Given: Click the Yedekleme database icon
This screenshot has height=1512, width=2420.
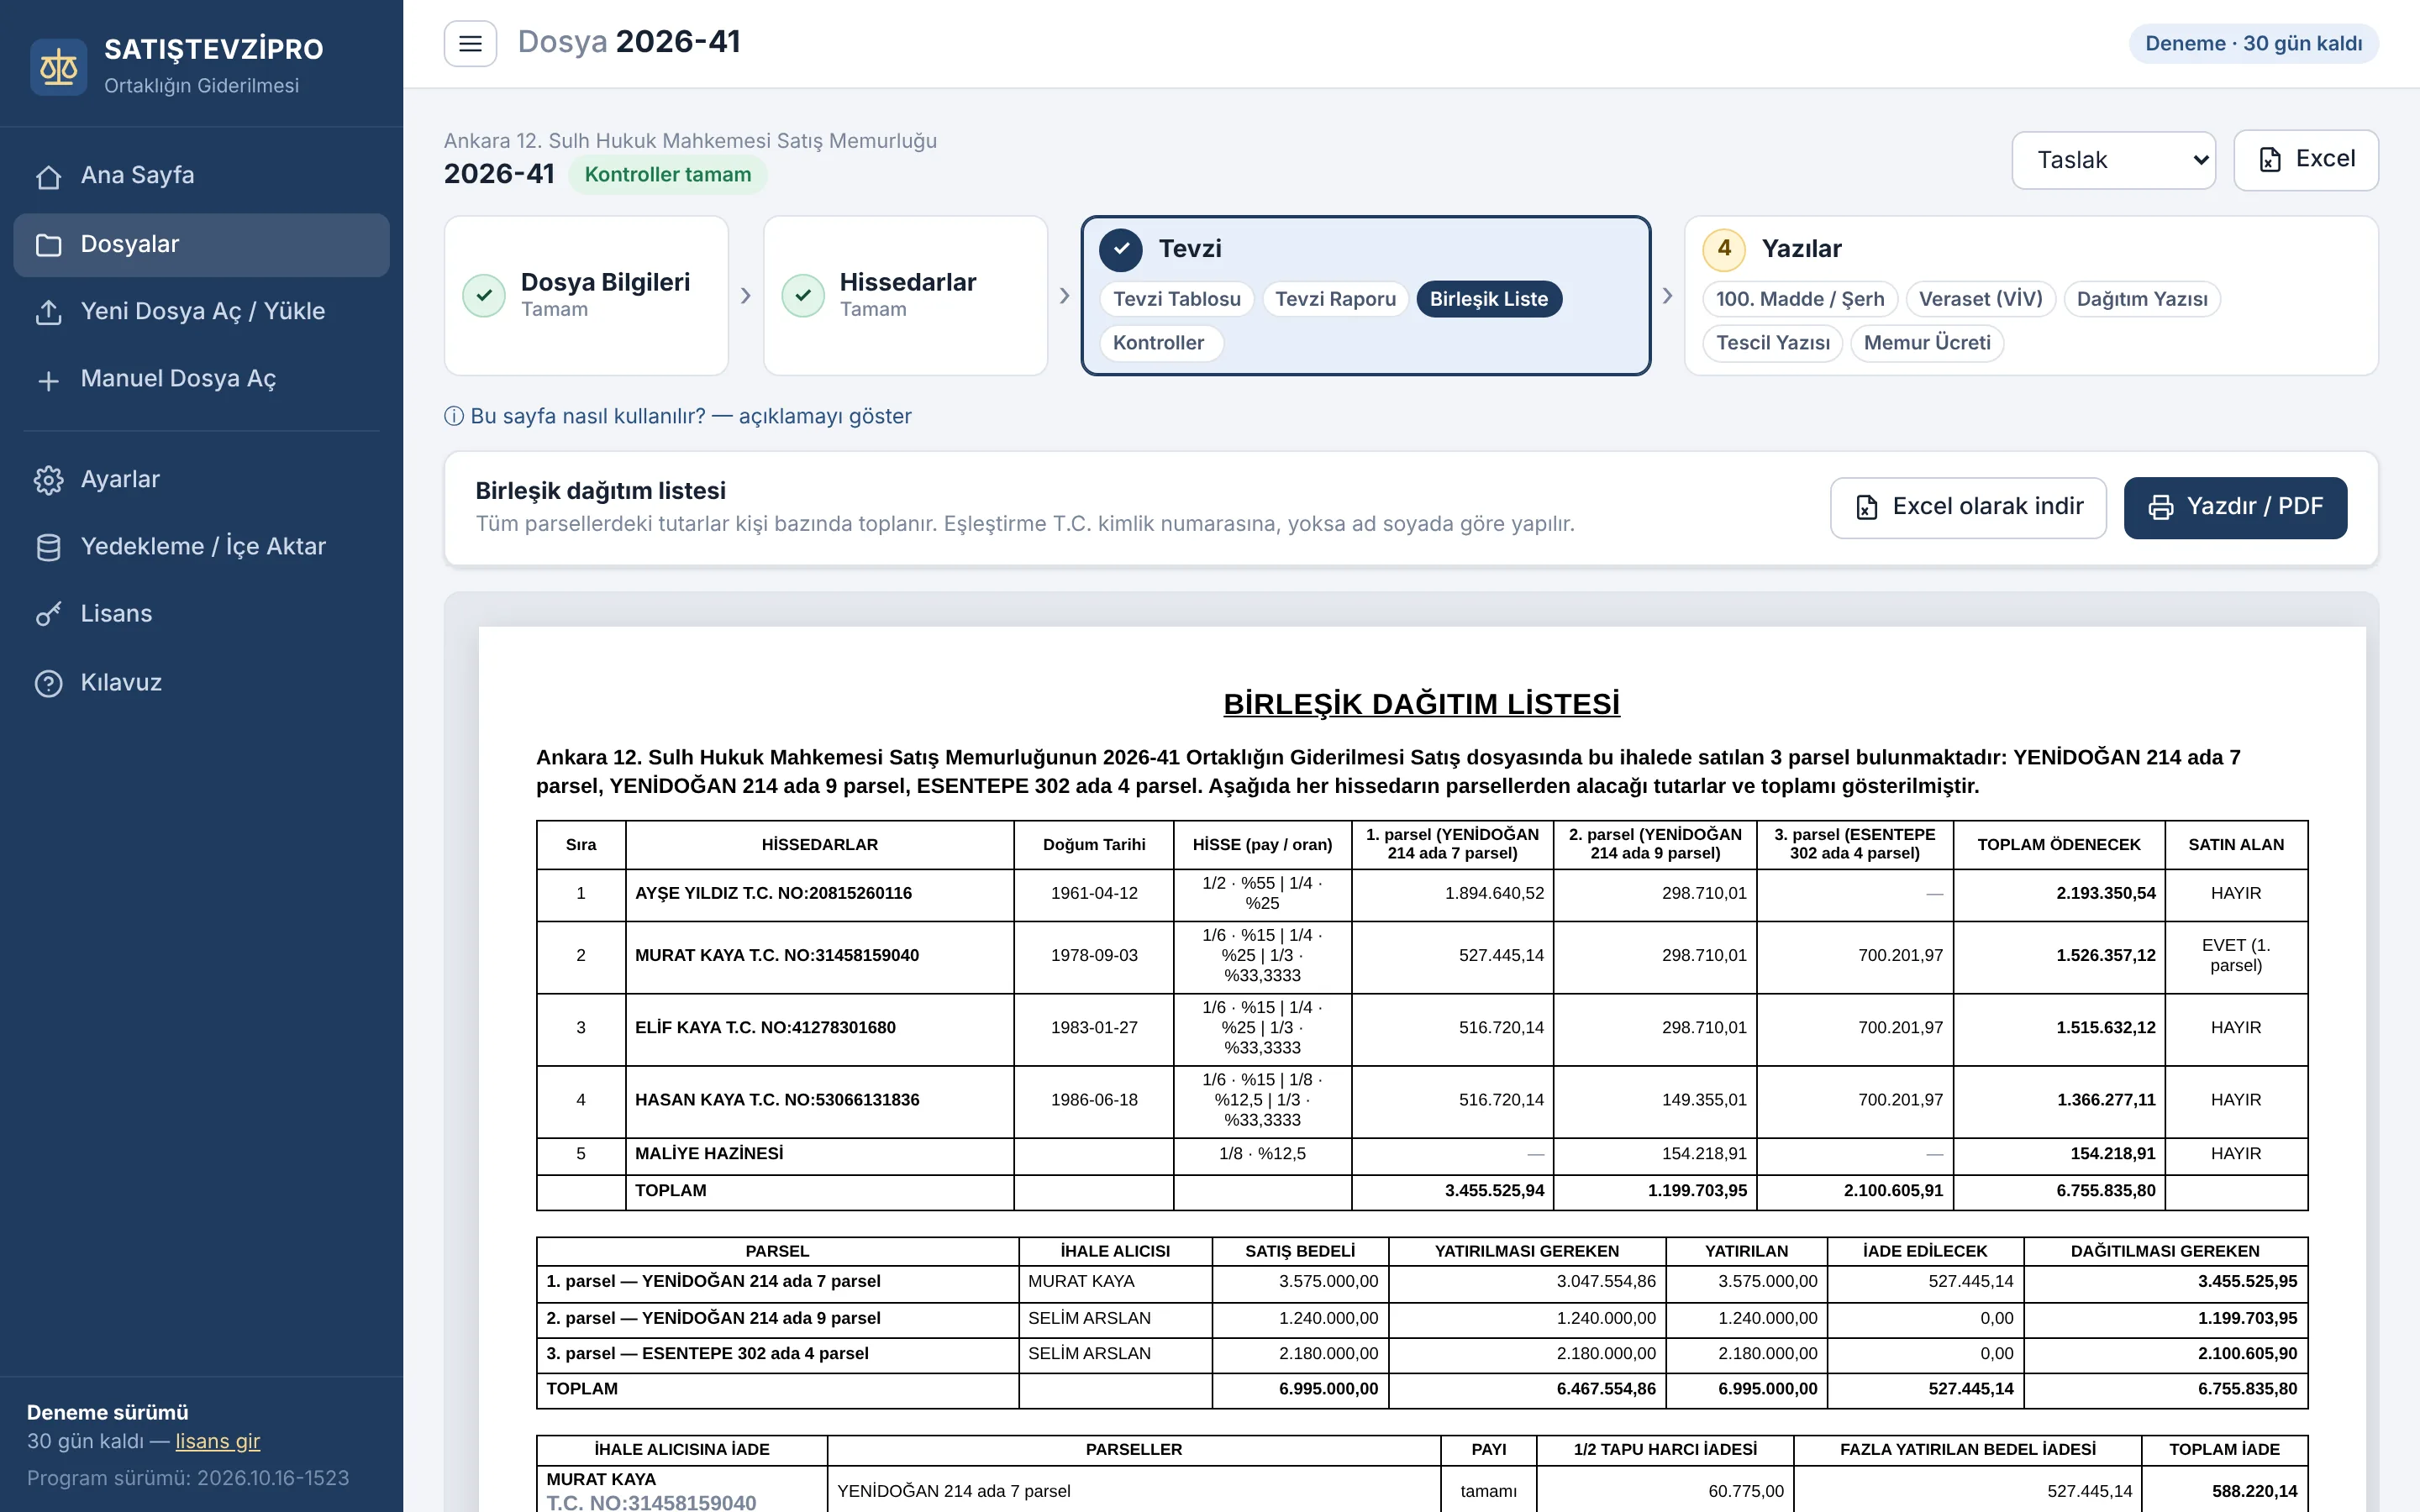Looking at the screenshot, I should pos(48,547).
